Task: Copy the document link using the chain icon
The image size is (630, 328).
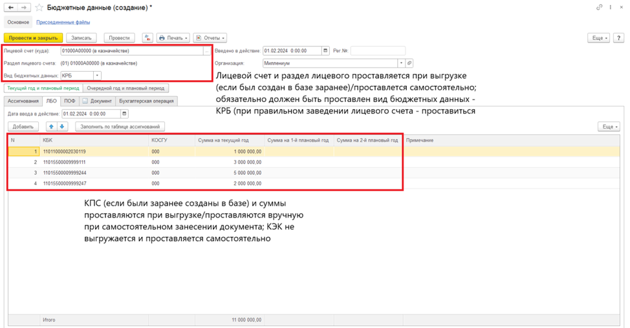Action: point(599,7)
